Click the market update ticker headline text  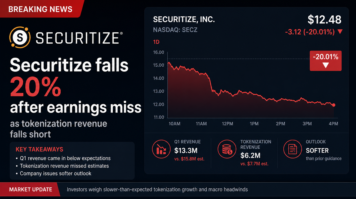[x=157, y=189]
